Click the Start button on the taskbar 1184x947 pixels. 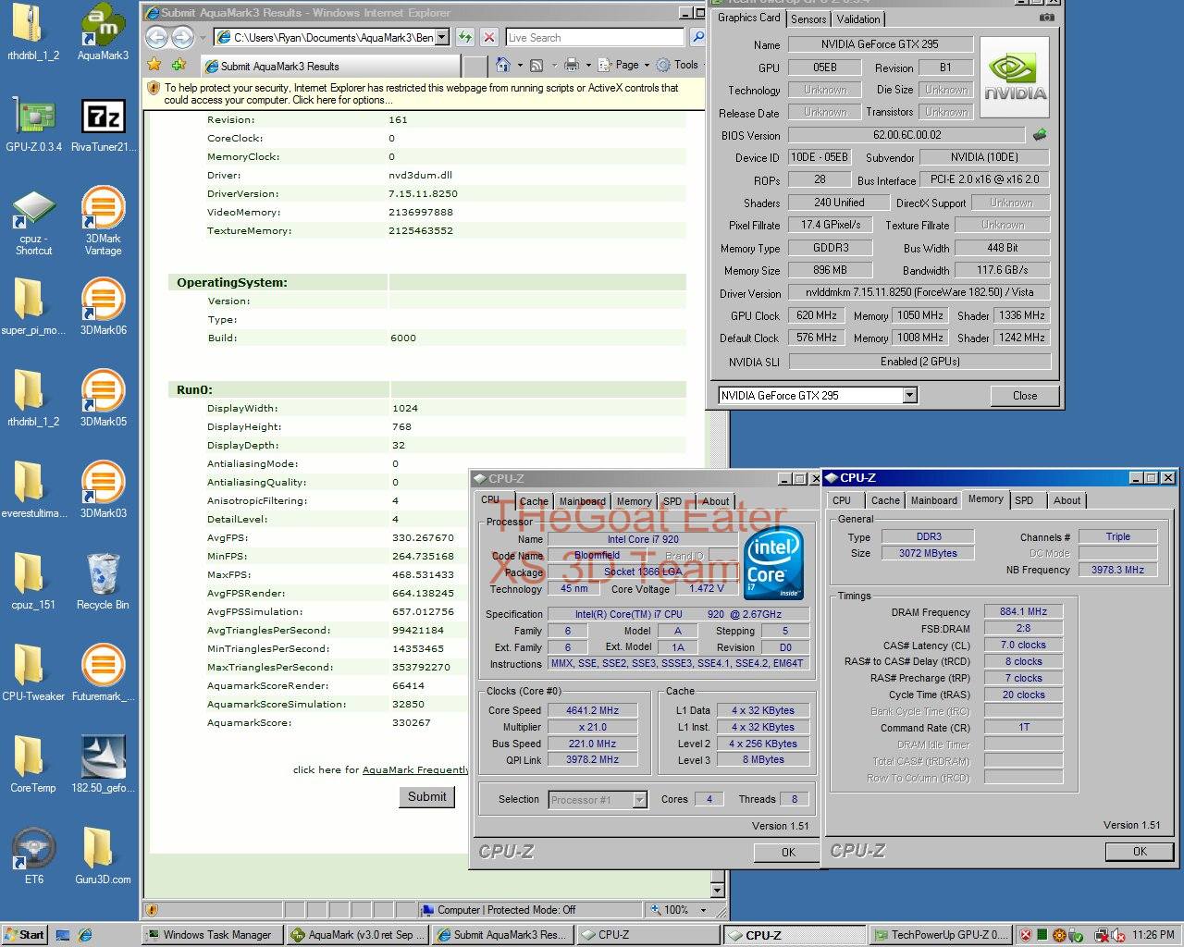[x=25, y=935]
